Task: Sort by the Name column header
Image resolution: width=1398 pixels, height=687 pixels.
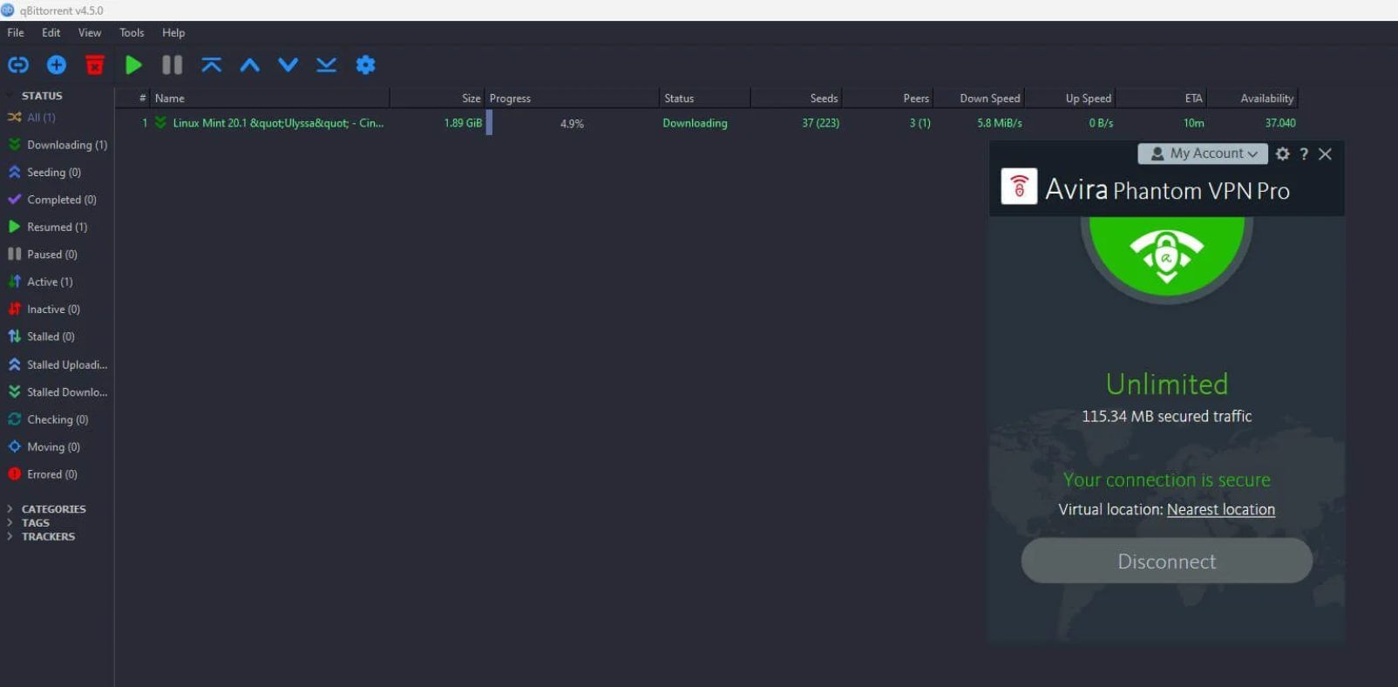Action: [270, 99]
